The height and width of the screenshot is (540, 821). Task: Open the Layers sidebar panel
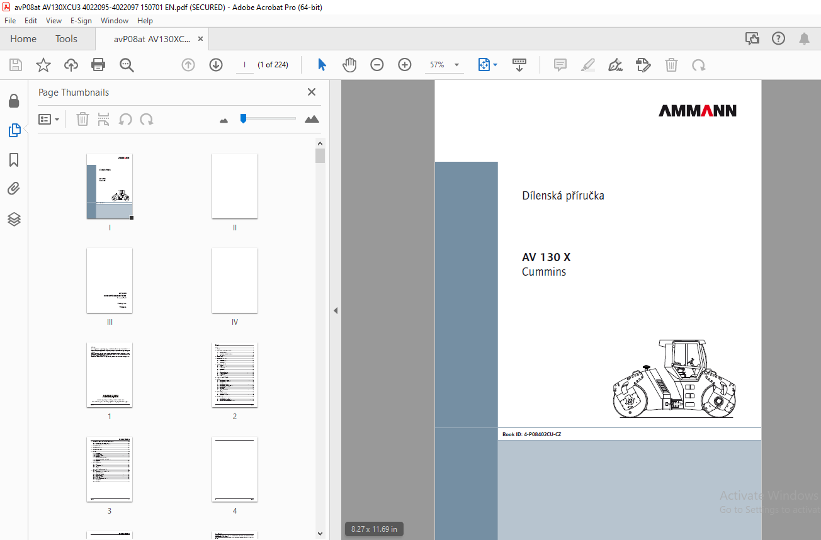(x=14, y=219)
